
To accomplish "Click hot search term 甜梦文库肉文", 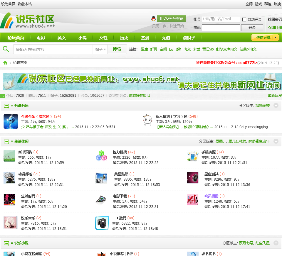I will (x=226, y=49).
